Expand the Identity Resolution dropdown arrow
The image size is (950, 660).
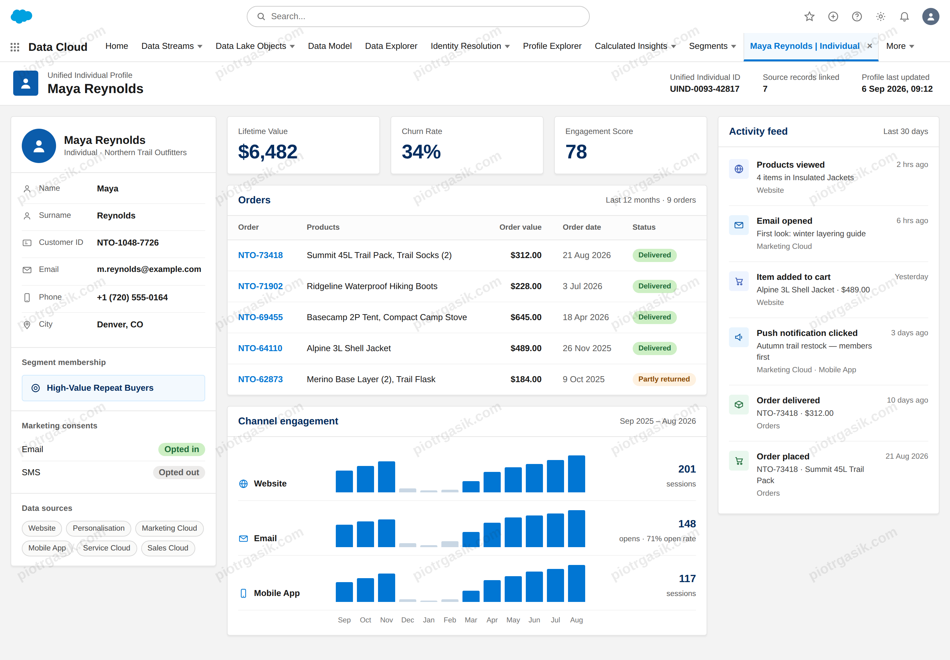click(x=507, y=46)
